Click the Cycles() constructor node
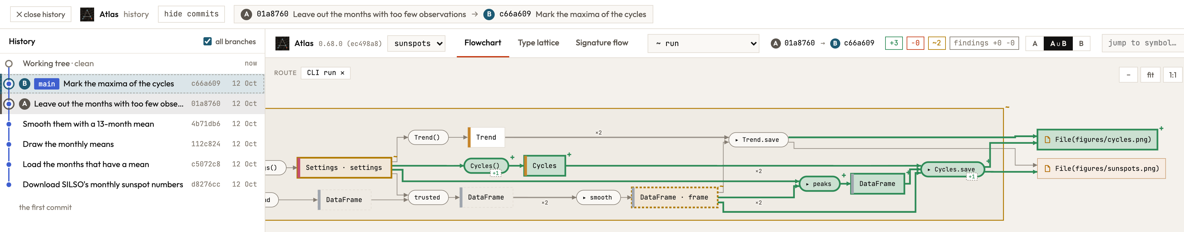Screen dimensions: 1184x232 pos(486,166)
